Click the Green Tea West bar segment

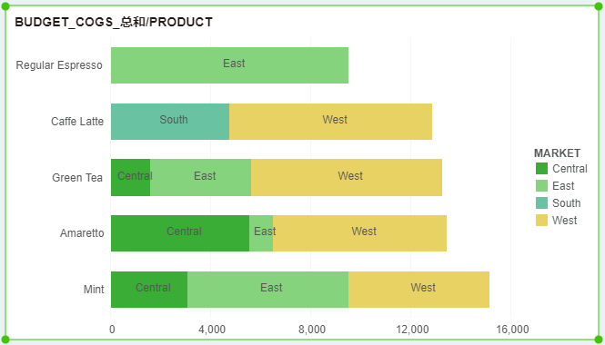(347, 178)
